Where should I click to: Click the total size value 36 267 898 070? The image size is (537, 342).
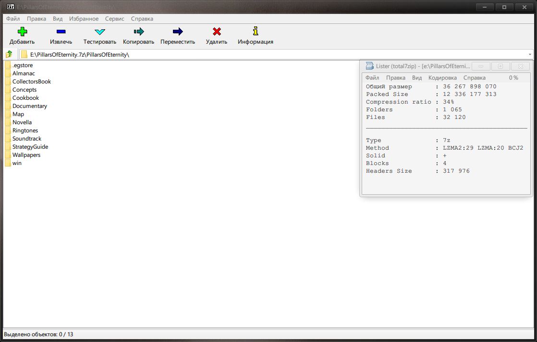tap(470, 86)
